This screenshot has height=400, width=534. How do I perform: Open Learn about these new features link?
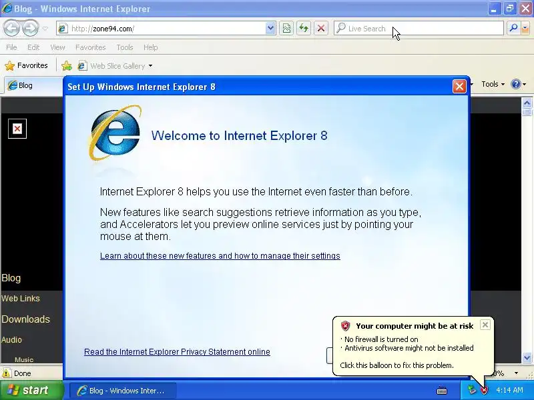click(x=220, y=256)
